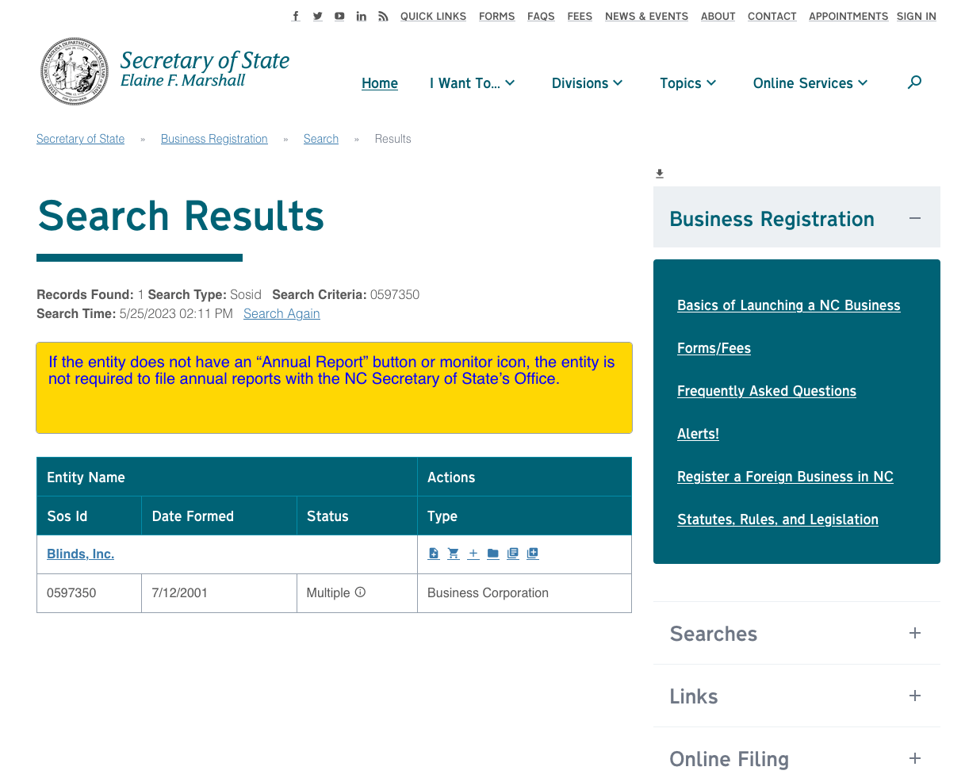The width and height of the screenshot is (965, 782).
Task: Open the Online Services dropdown
Action: pyautogui.click(x=810, y=82)
